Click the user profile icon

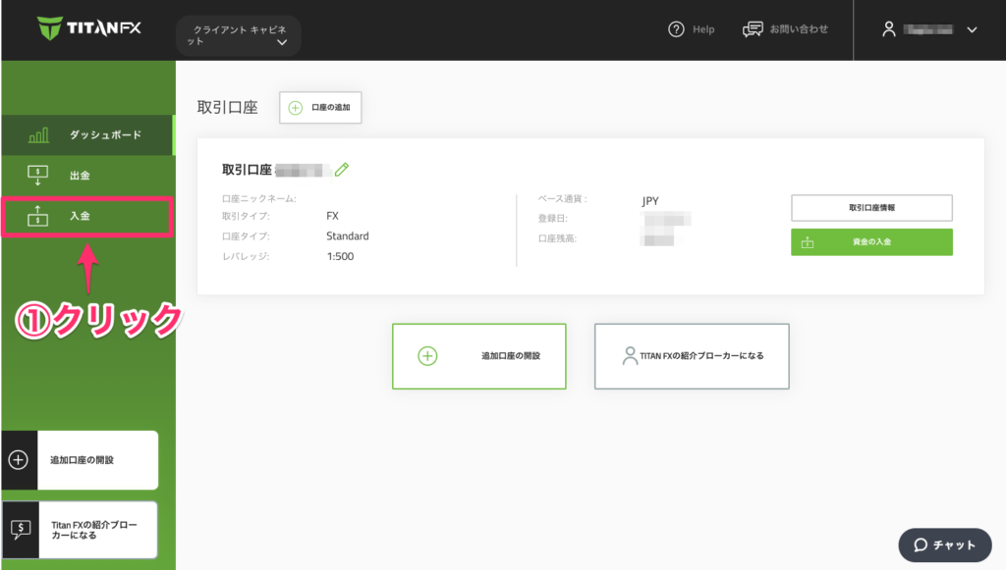[889, 29]
